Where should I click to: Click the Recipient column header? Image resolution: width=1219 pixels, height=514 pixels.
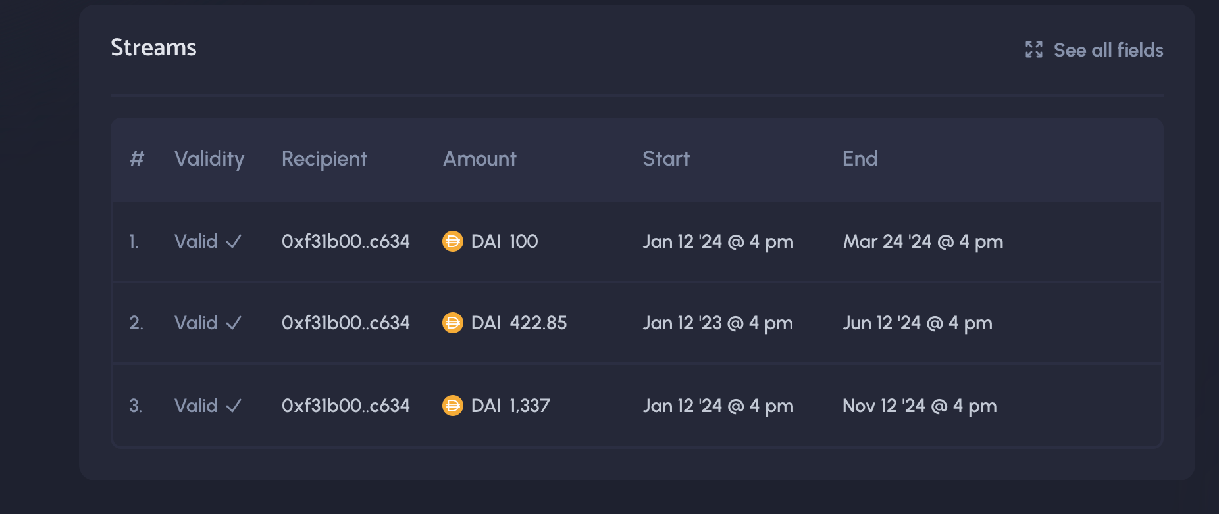324,159
